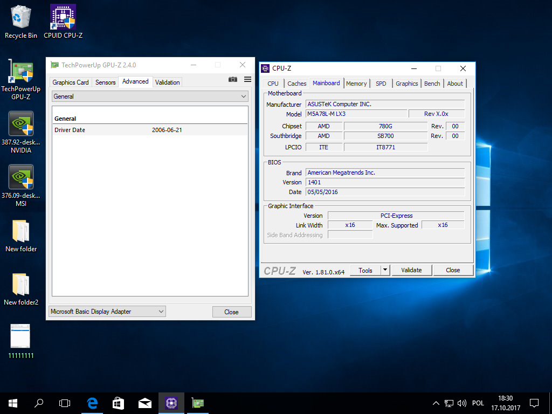Screen dimensions: 552x414
Task: Switch to CPU-Z via its taskbar icon
Action: point(171,403)
